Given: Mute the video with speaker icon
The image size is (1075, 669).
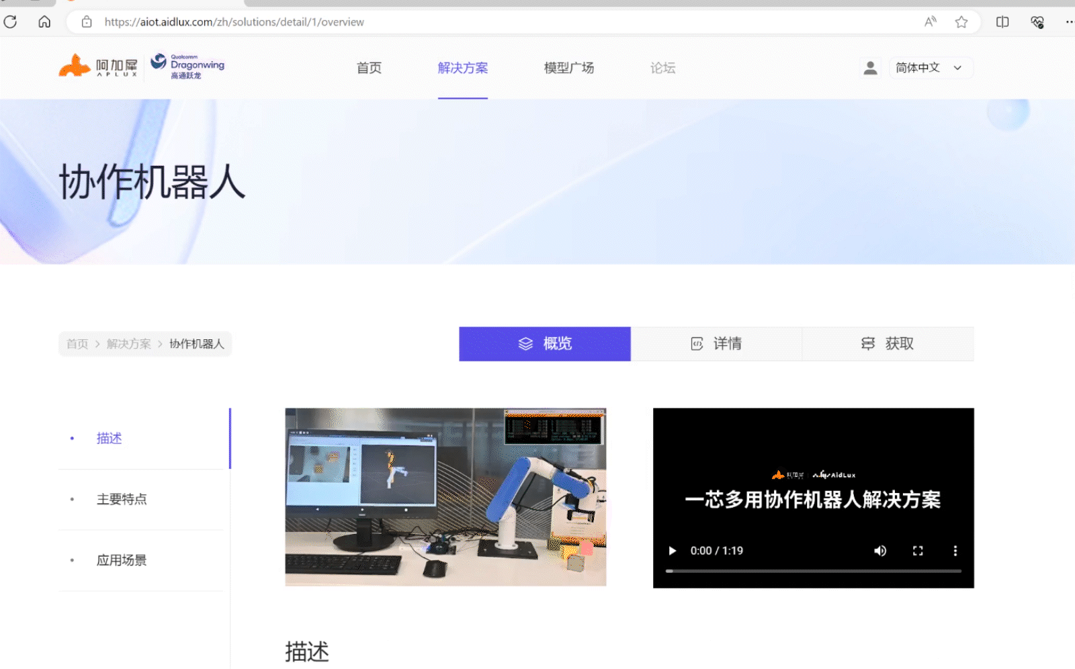Looking at the screenshot, I should coord(880,551).
